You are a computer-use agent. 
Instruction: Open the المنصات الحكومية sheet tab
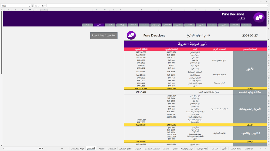point(152,148)
